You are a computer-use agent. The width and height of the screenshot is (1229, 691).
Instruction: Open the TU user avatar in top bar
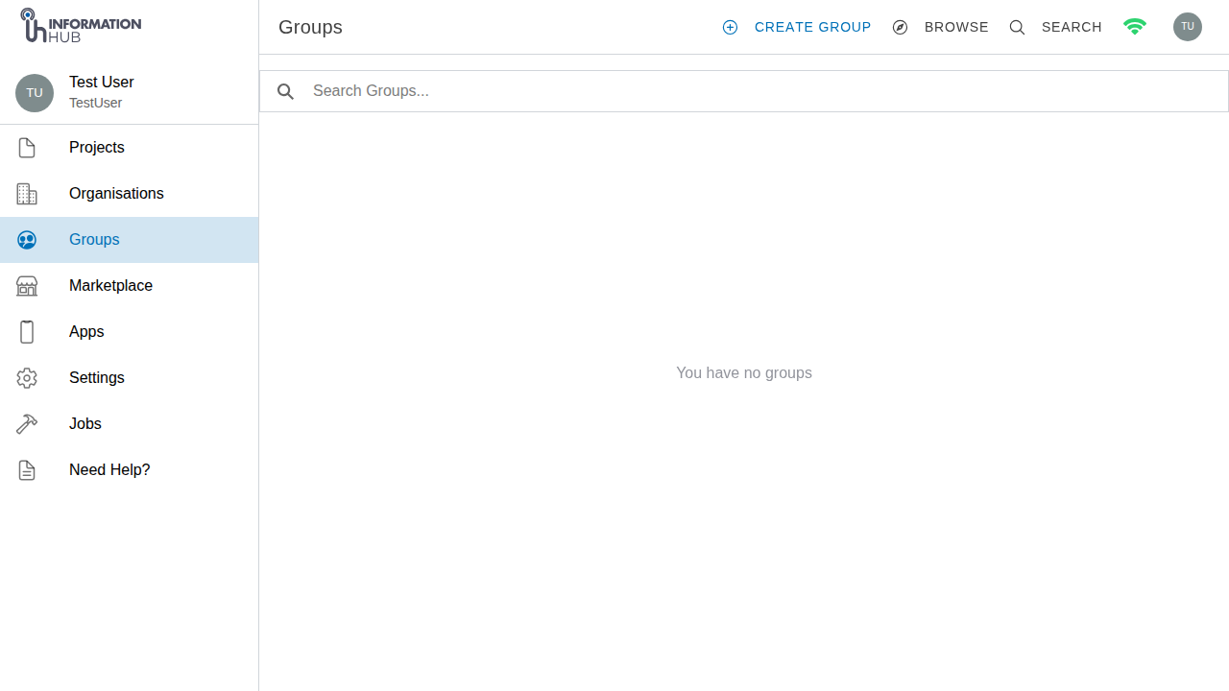coord(1188,27)
